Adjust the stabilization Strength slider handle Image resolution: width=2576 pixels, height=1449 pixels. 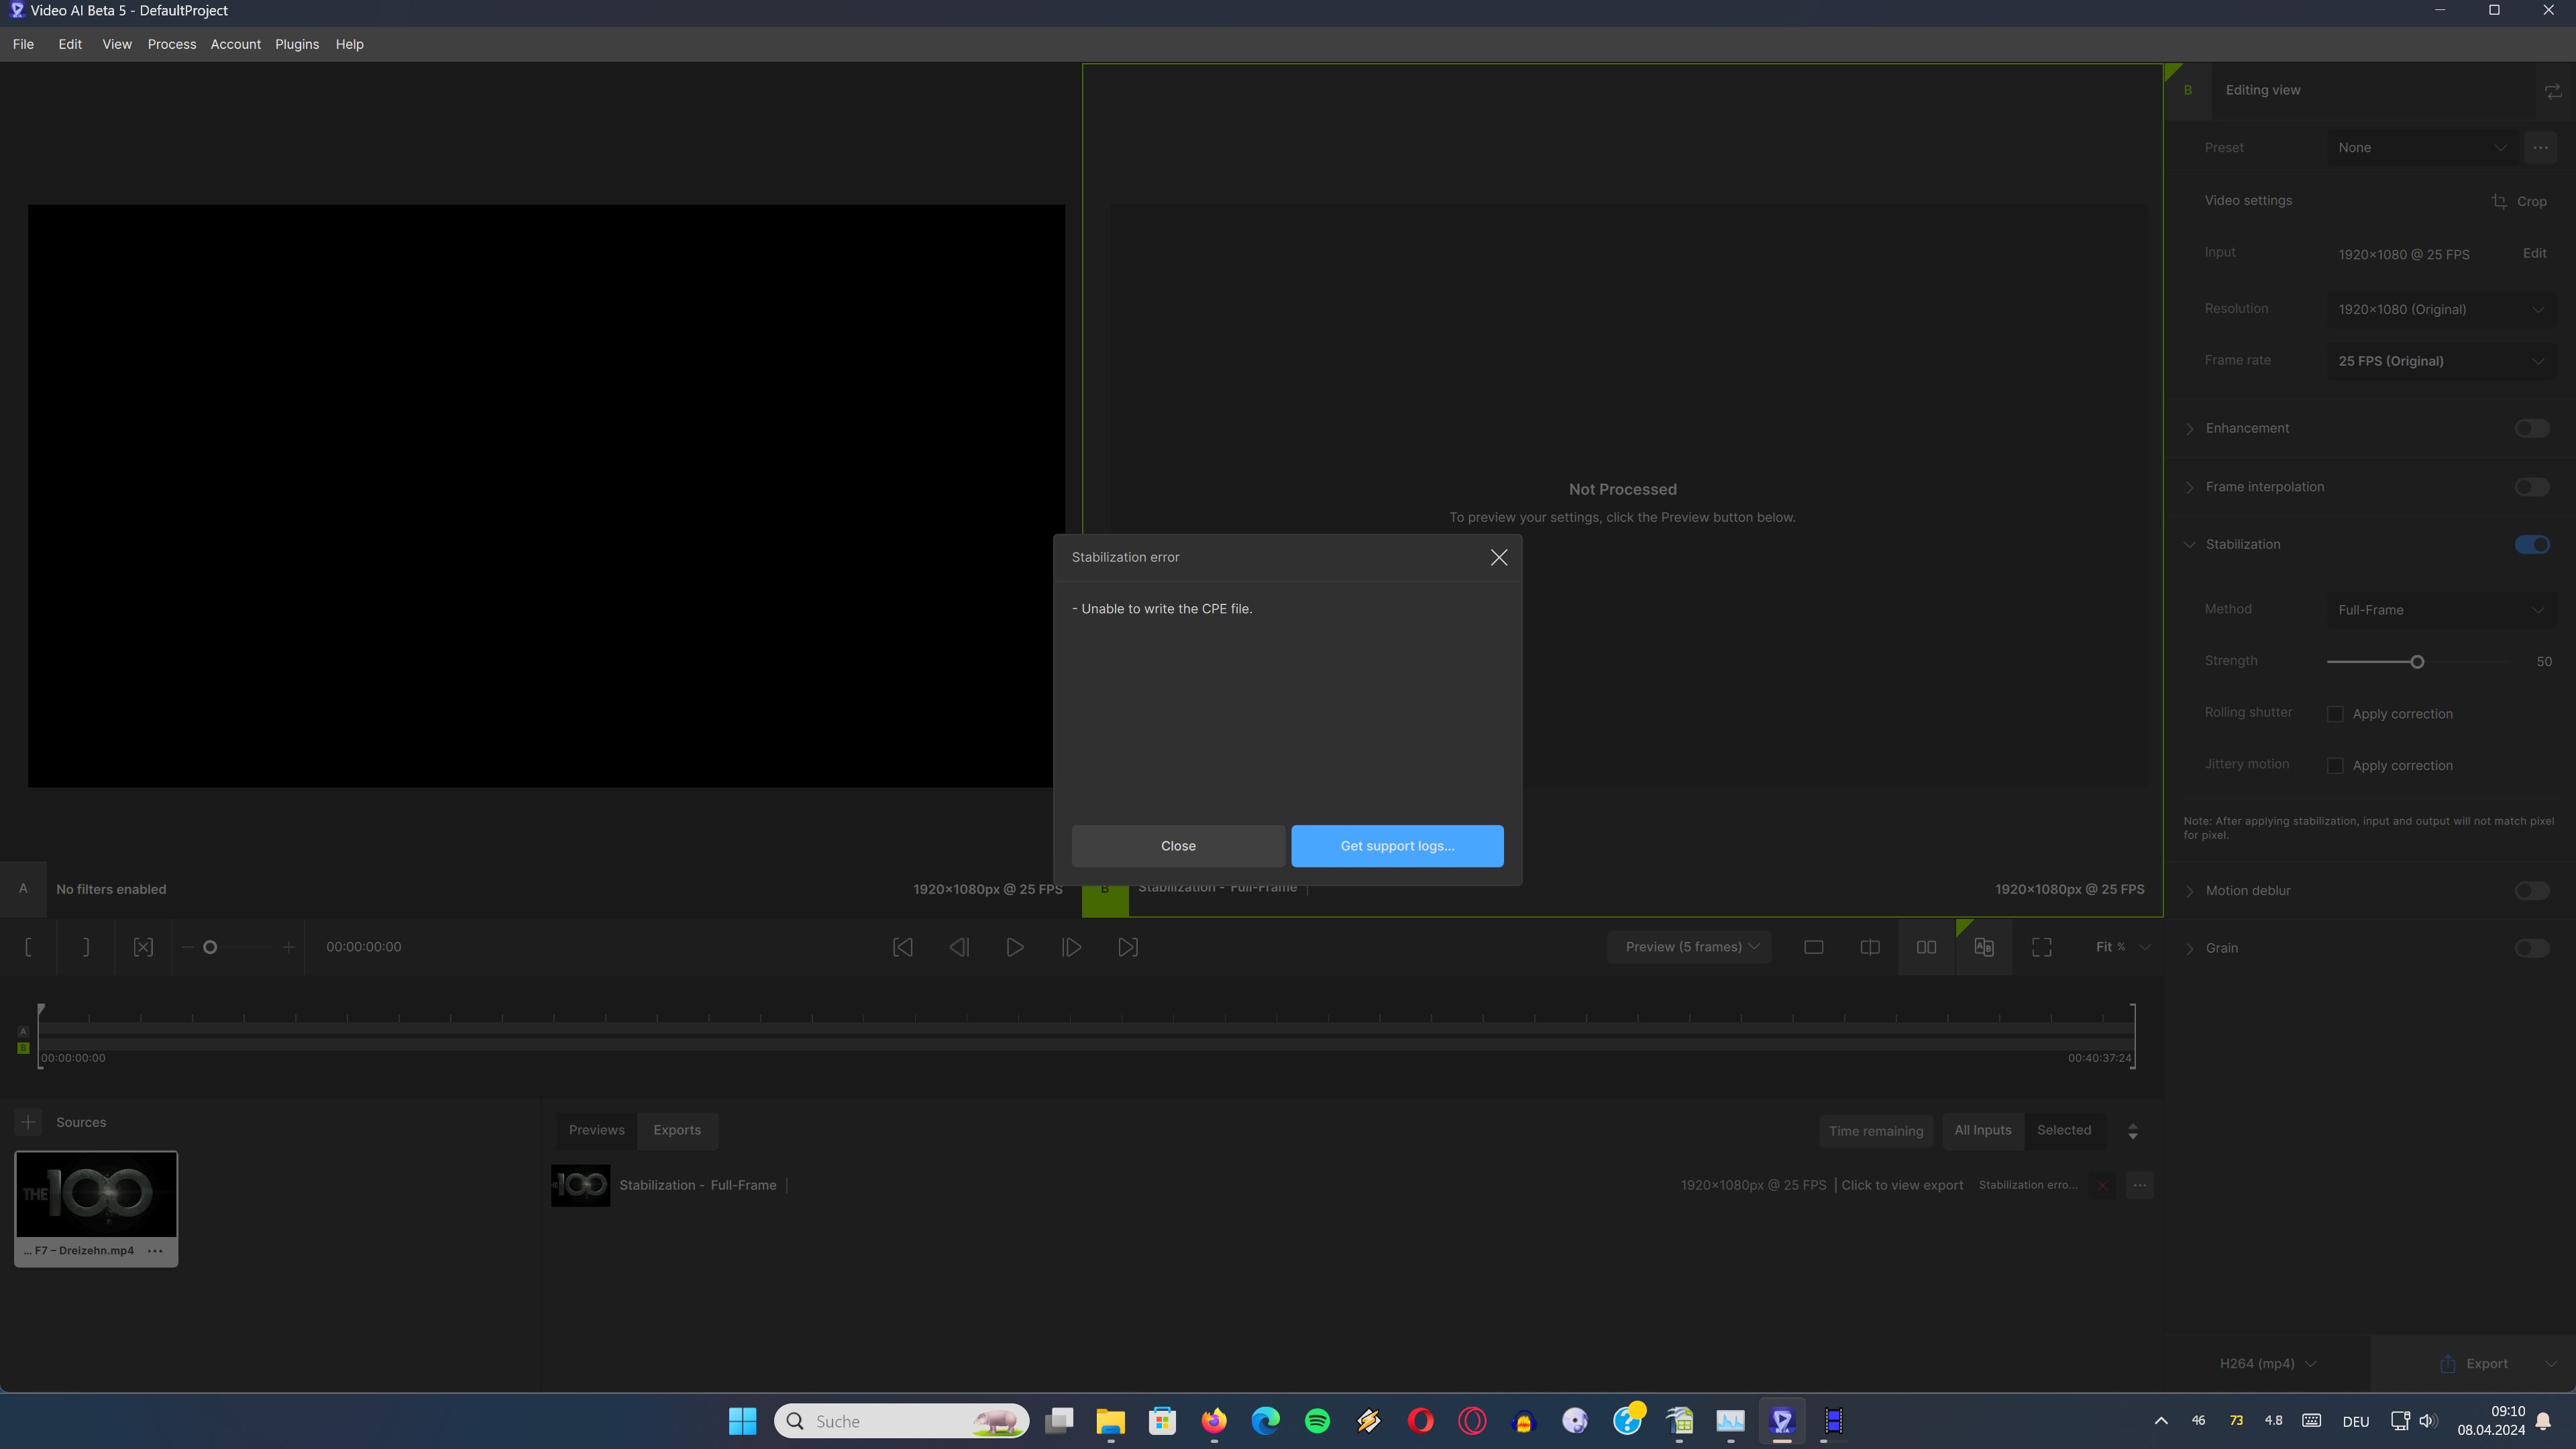2417,662
